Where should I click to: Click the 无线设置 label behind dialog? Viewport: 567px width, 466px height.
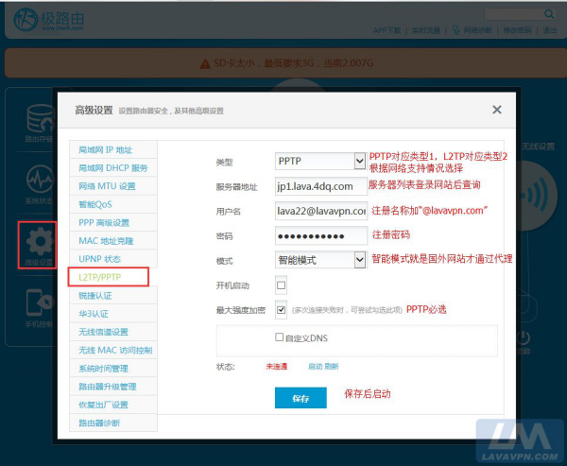pyautogui.click(x=538, y=147)
